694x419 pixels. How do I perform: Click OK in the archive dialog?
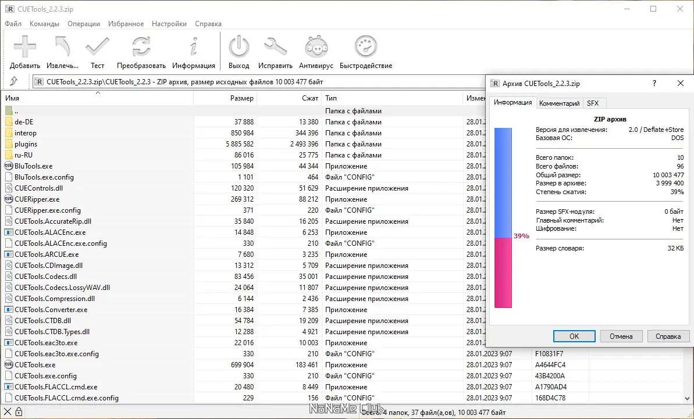574,336
